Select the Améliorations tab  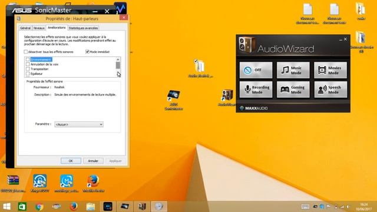pos(57,28)
